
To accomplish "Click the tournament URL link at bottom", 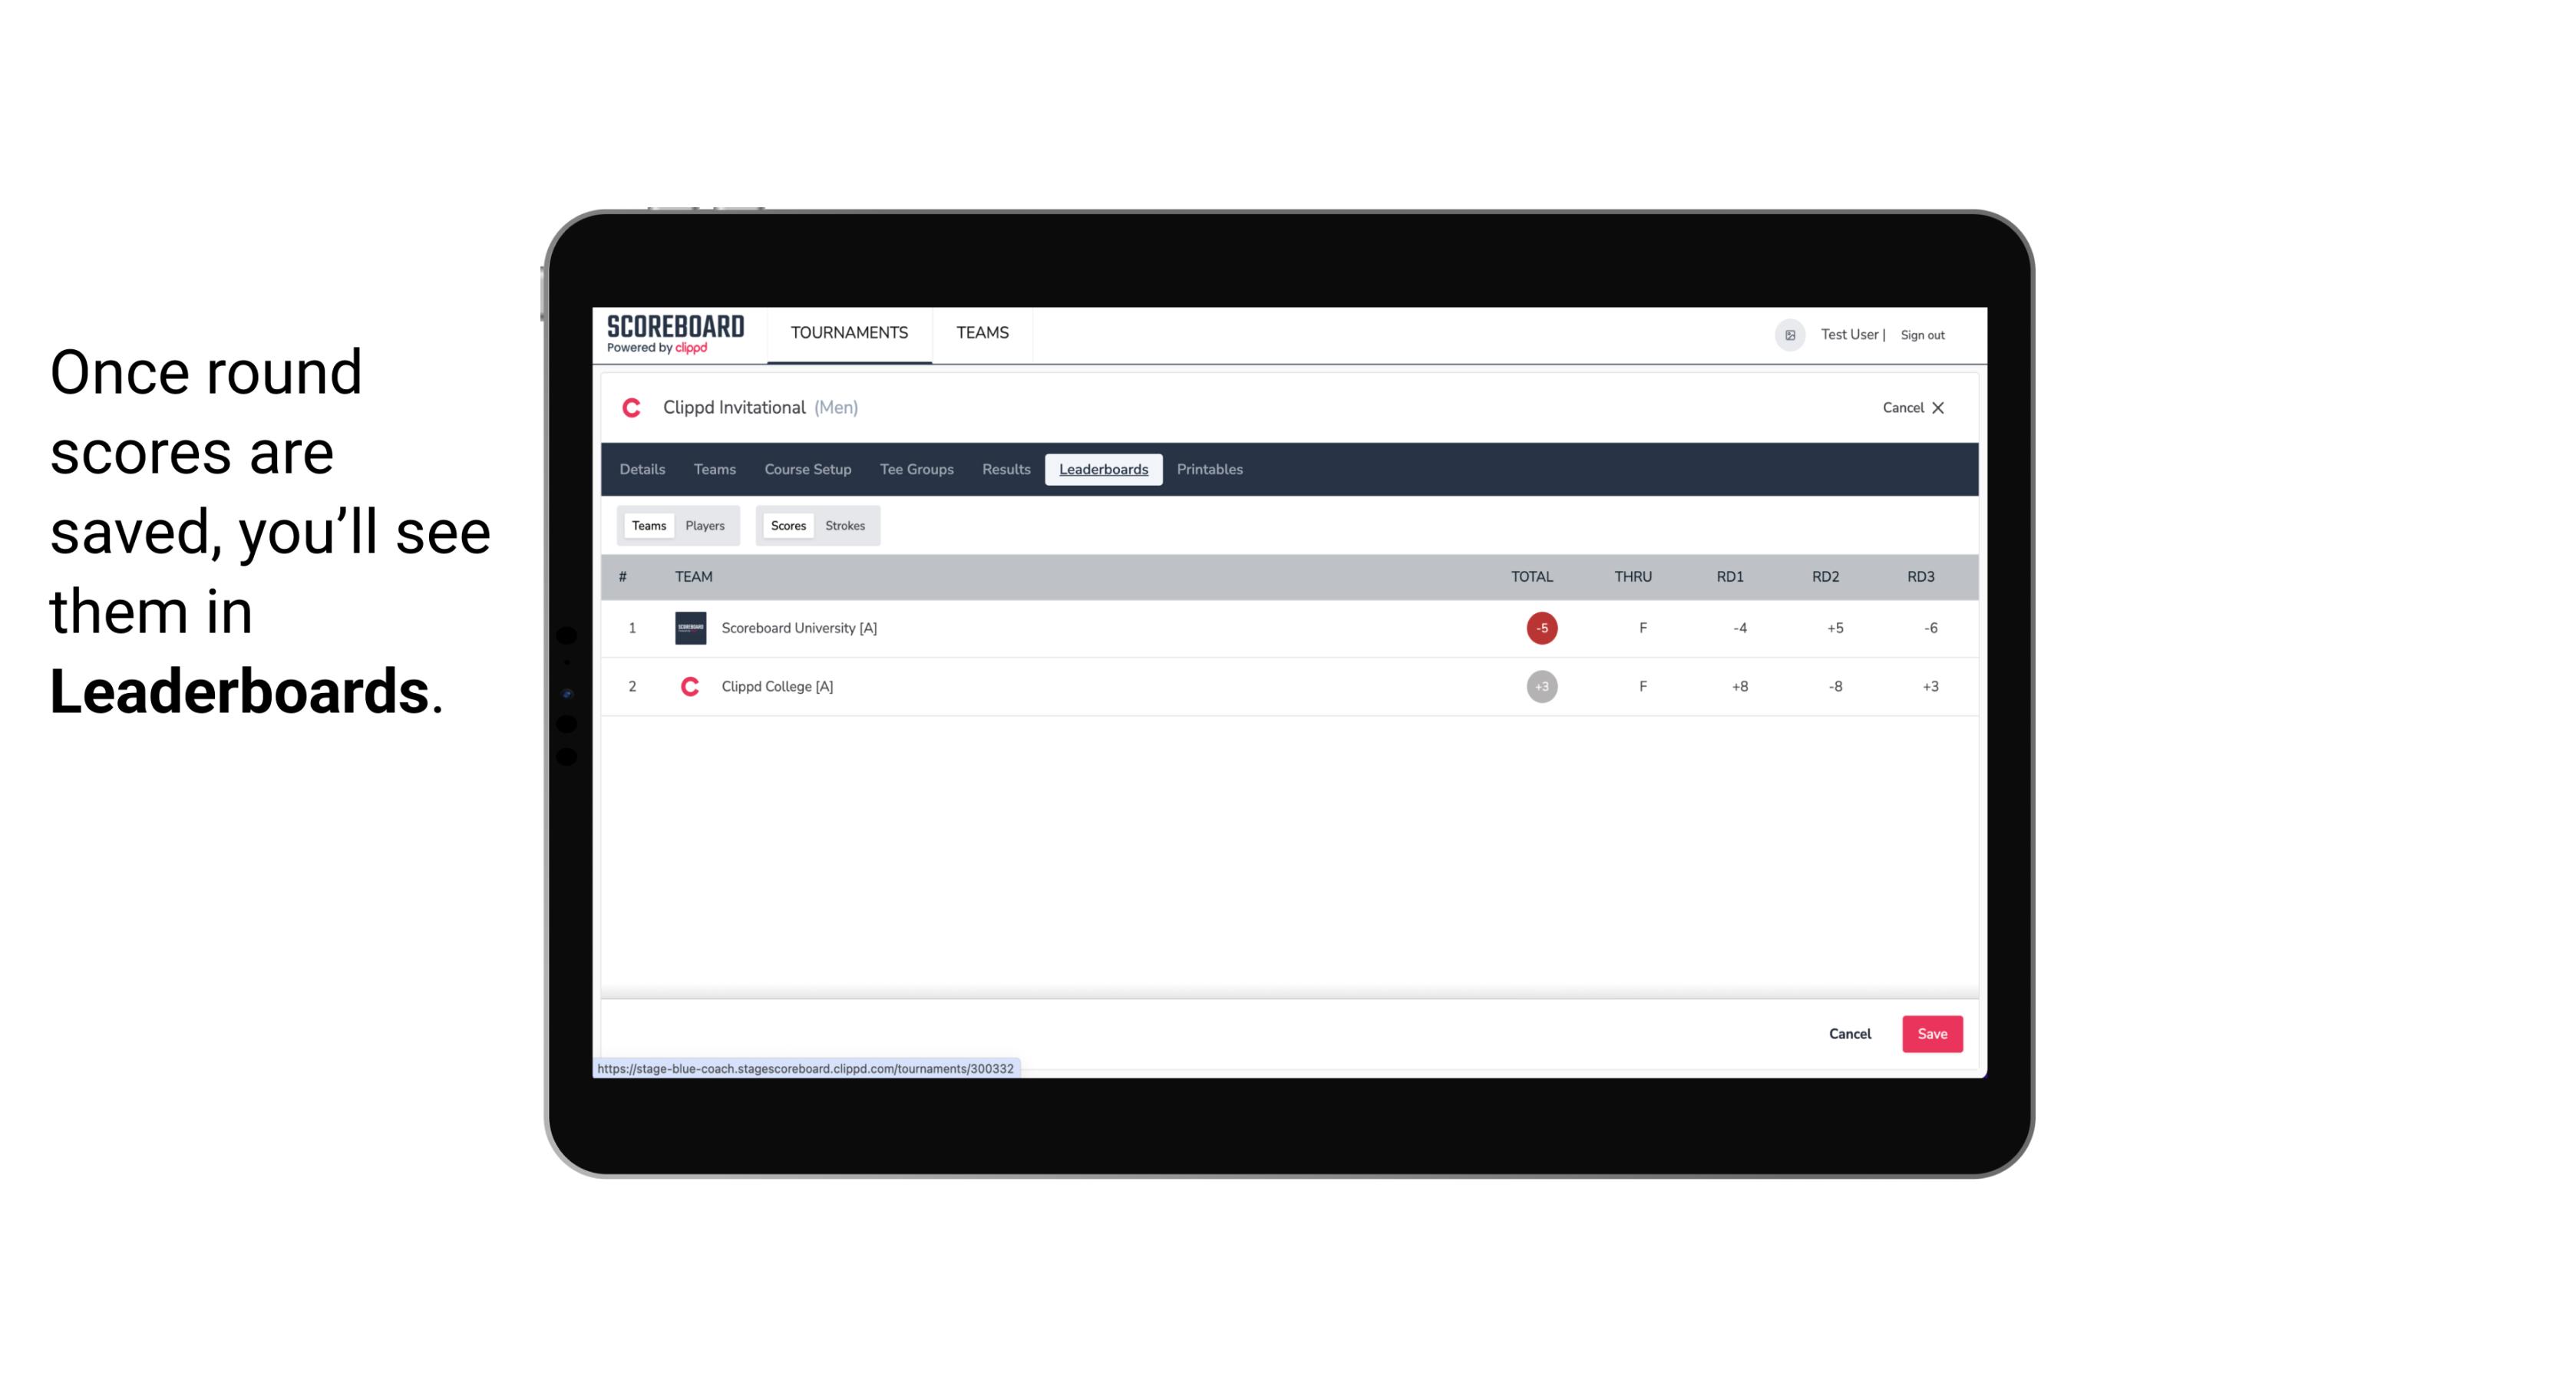I will pos(806,1068).
